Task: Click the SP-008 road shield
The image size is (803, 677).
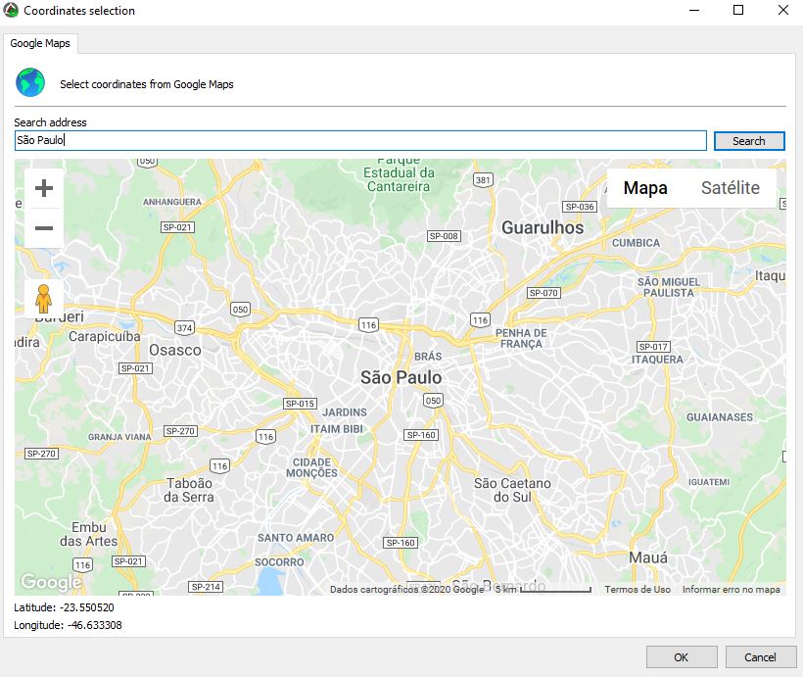Action: 444,236
